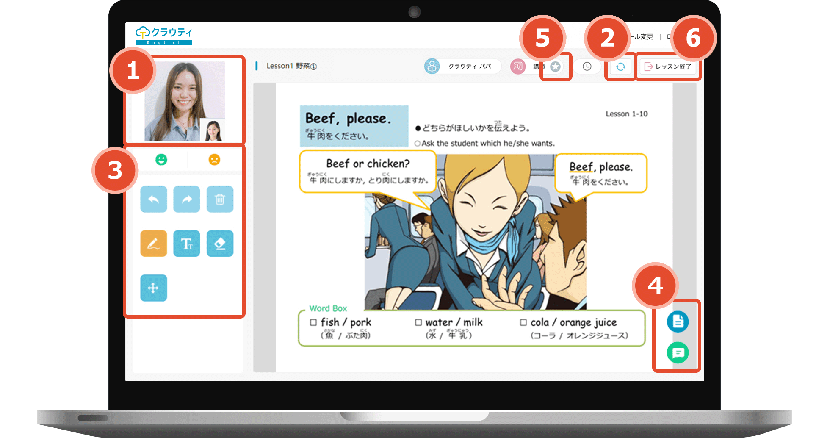Click the blue refresh icon
The width and height of the screenshot is (830, 438).
click(620, 67)
